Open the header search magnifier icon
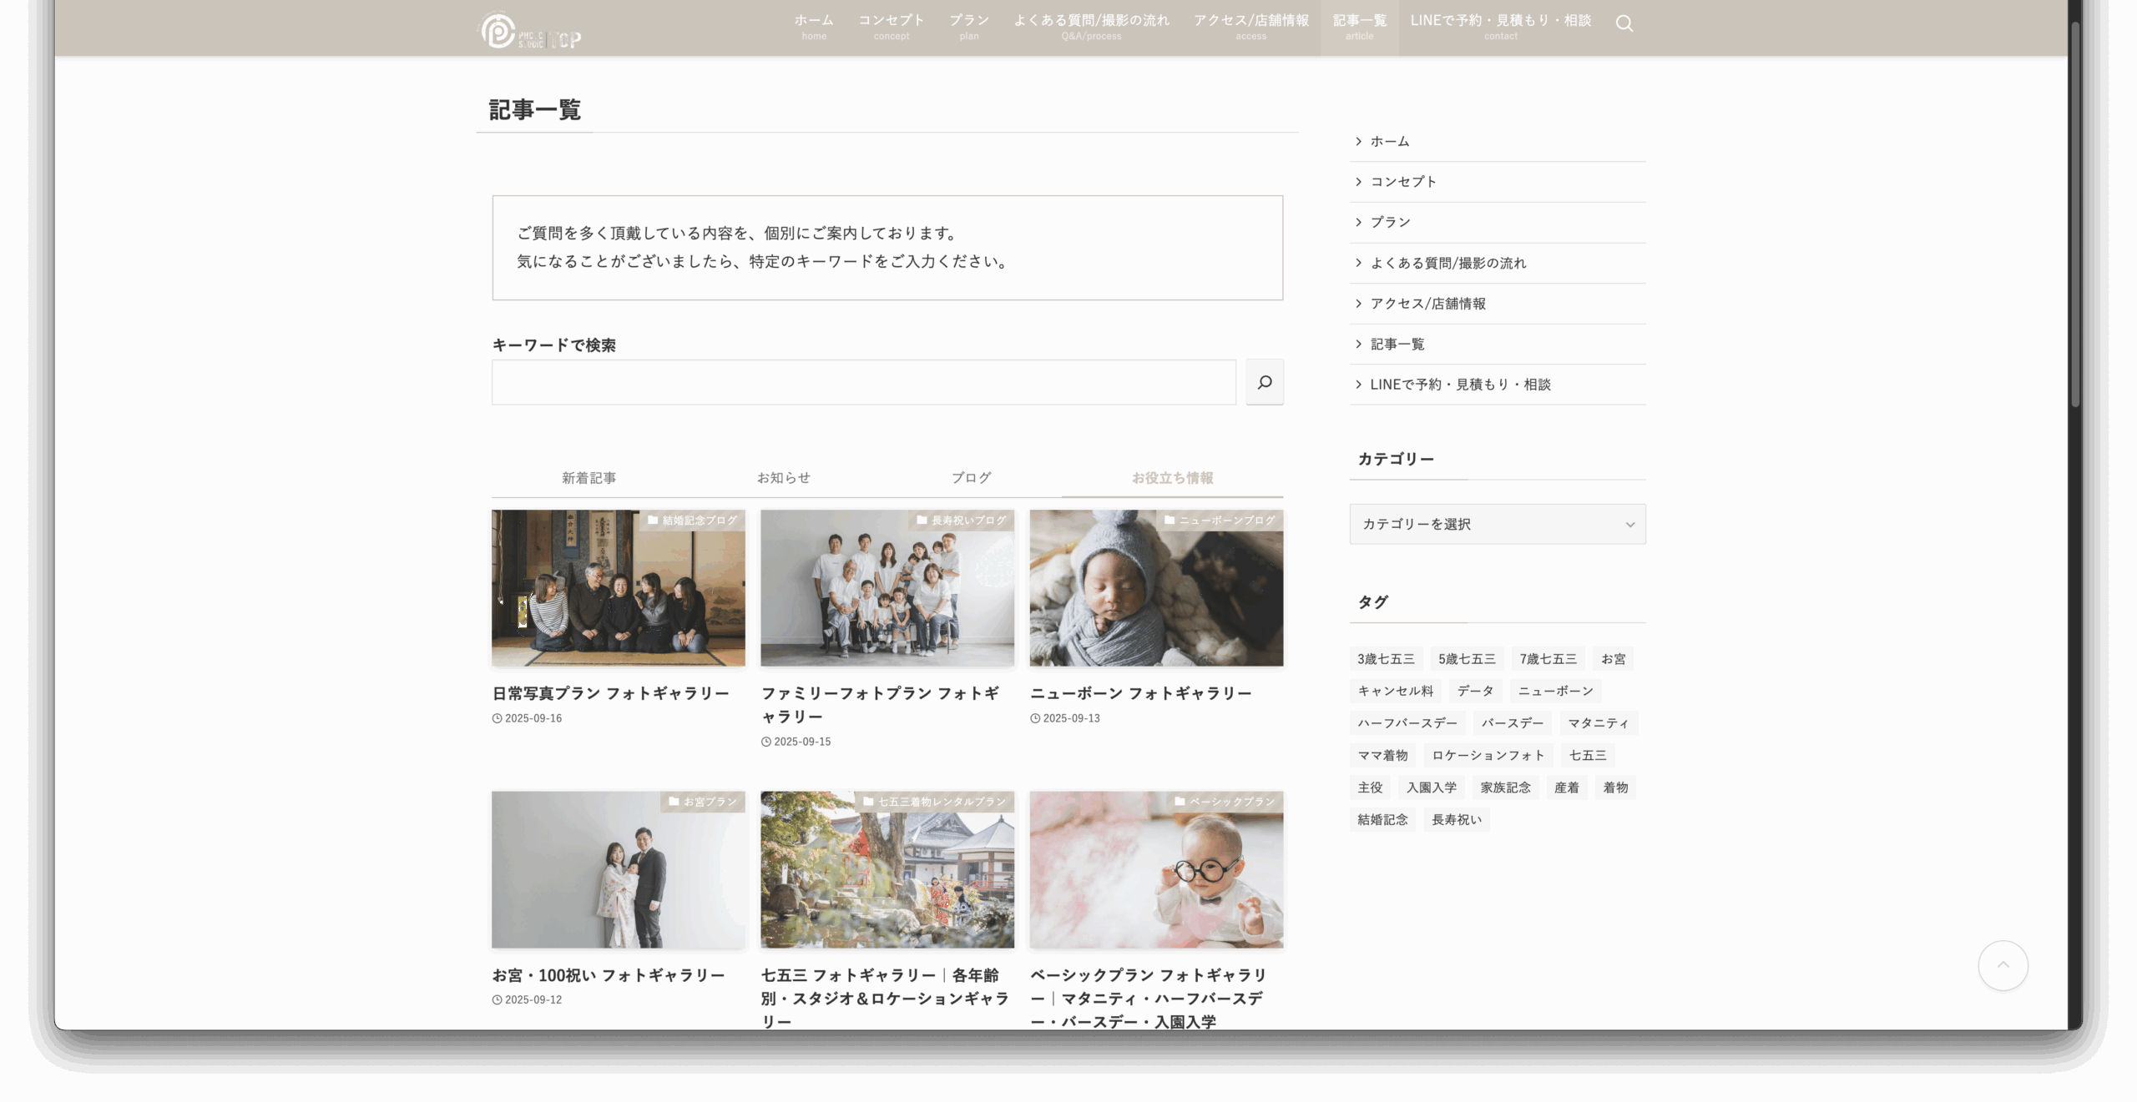Screen dimensions: 2137x1102 (1624, 24)
